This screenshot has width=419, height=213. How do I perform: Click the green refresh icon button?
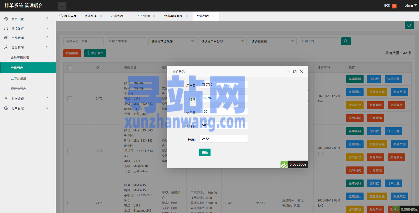pyautogui.click(x=409, y=25)
